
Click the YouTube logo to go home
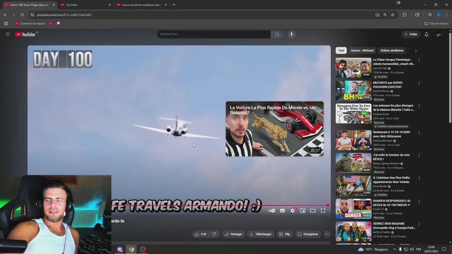pyautogui.click(x=25, y=34)
